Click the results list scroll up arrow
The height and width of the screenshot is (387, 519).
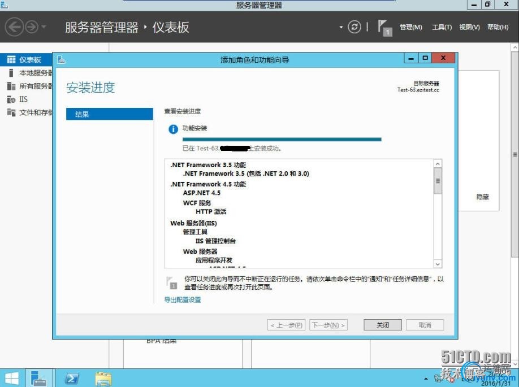(x=438, y=164)
